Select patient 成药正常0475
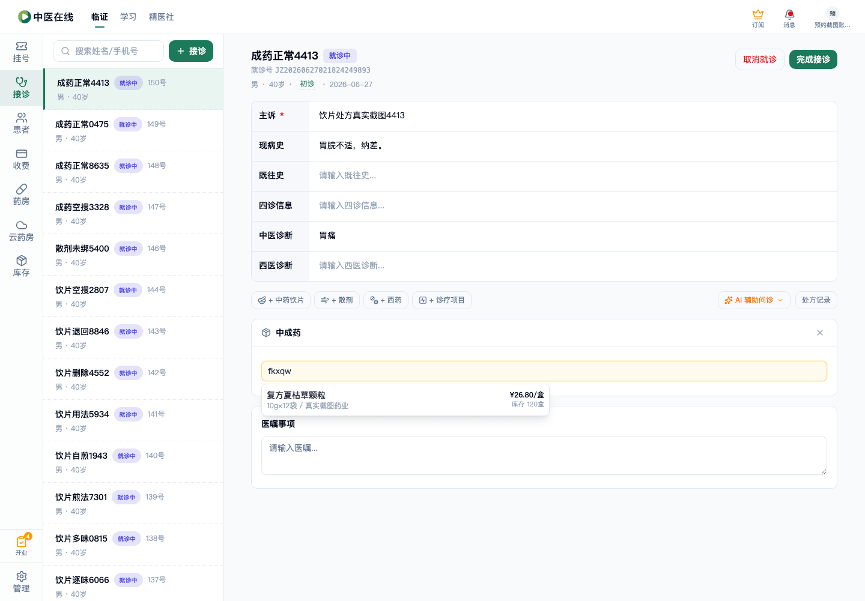This screenshot has height=601, width=865. [x=133, y=130]
